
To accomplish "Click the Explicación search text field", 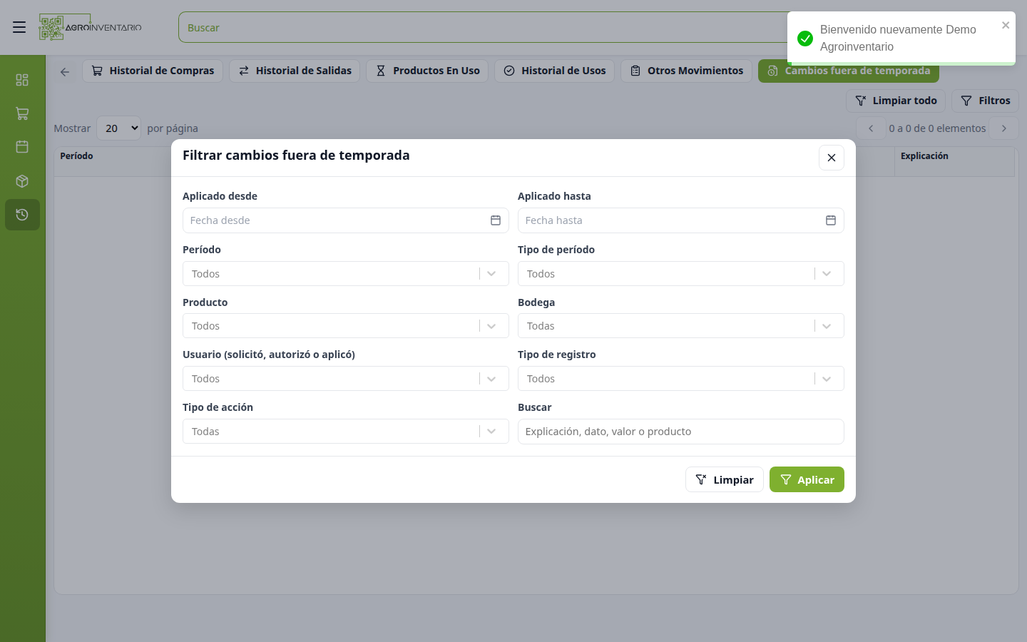I will click(681, 432).
